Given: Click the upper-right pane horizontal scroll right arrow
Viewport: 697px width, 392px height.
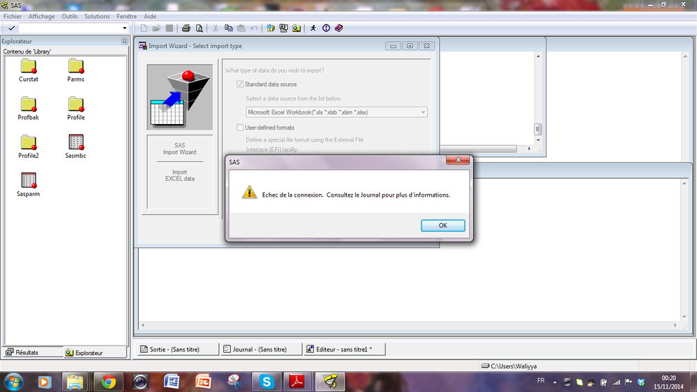Looking at the screenshot, I should 529,149.
